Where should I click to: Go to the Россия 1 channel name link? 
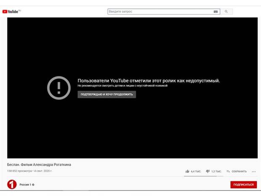[x=25, y=185]
